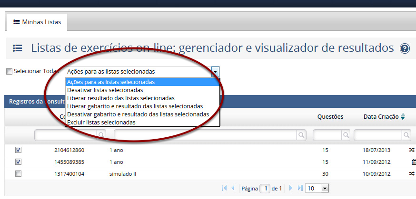Image resolution: width=416 pixels, height=199 pixels.
Task: Uncheck the checkbox for list 2104612860
Action: click(18, 150)
